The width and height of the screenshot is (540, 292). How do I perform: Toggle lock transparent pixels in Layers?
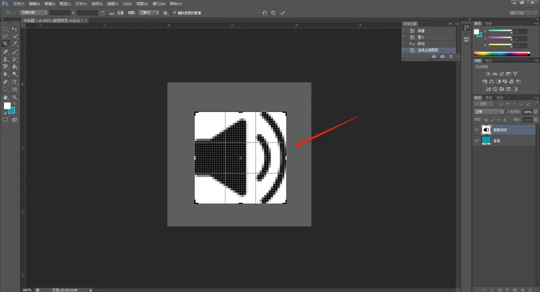[486, 120]
